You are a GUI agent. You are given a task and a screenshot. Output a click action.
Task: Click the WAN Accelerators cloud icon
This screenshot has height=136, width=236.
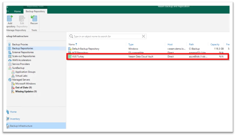pyautogui.click(x=10, y=60)
